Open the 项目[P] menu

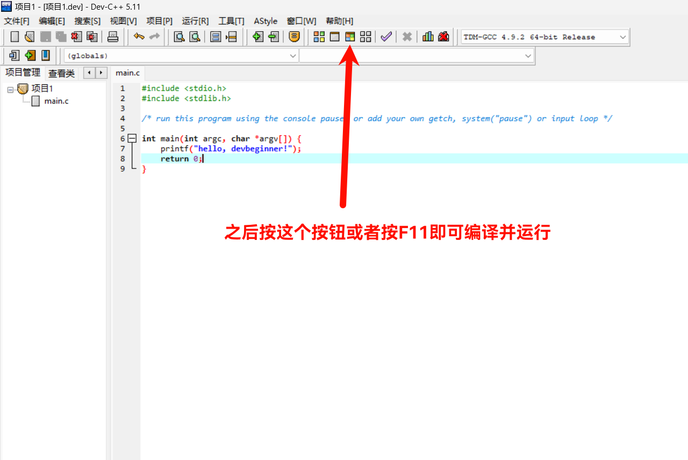coord(160,21)
